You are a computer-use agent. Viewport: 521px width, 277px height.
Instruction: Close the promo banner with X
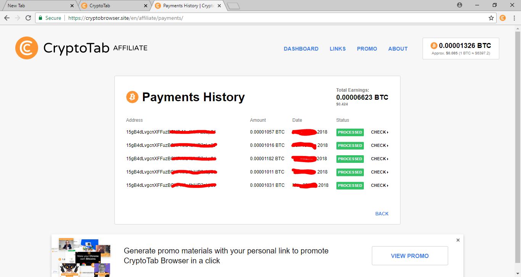[x=458, y=240]
